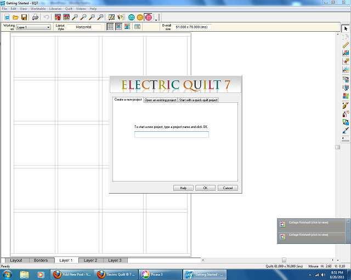Select the Eyedropper tool
Image resolution: width=351 pixels, height=280 pixels.
coord(346,130)
